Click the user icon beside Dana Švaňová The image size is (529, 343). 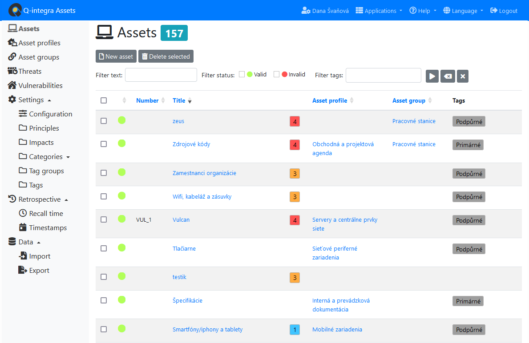(306, 11)
